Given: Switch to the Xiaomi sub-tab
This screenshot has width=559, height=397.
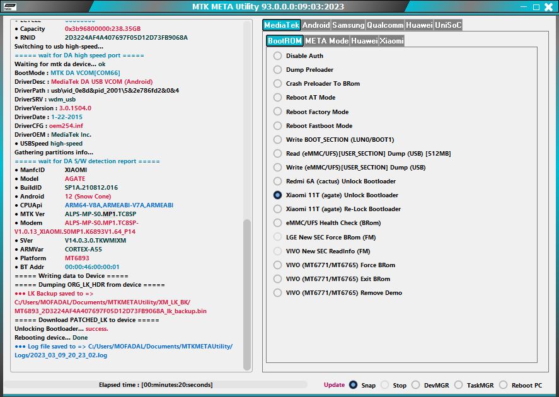Looking at the screenshot, I should (391, 40).
